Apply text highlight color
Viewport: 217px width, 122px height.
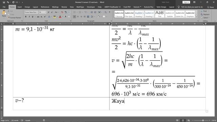54,17
